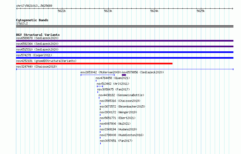The width and height of the screenshot is (241, 154).
Task: Select the esv2653042 blue interval line
Action: [97, 75]
